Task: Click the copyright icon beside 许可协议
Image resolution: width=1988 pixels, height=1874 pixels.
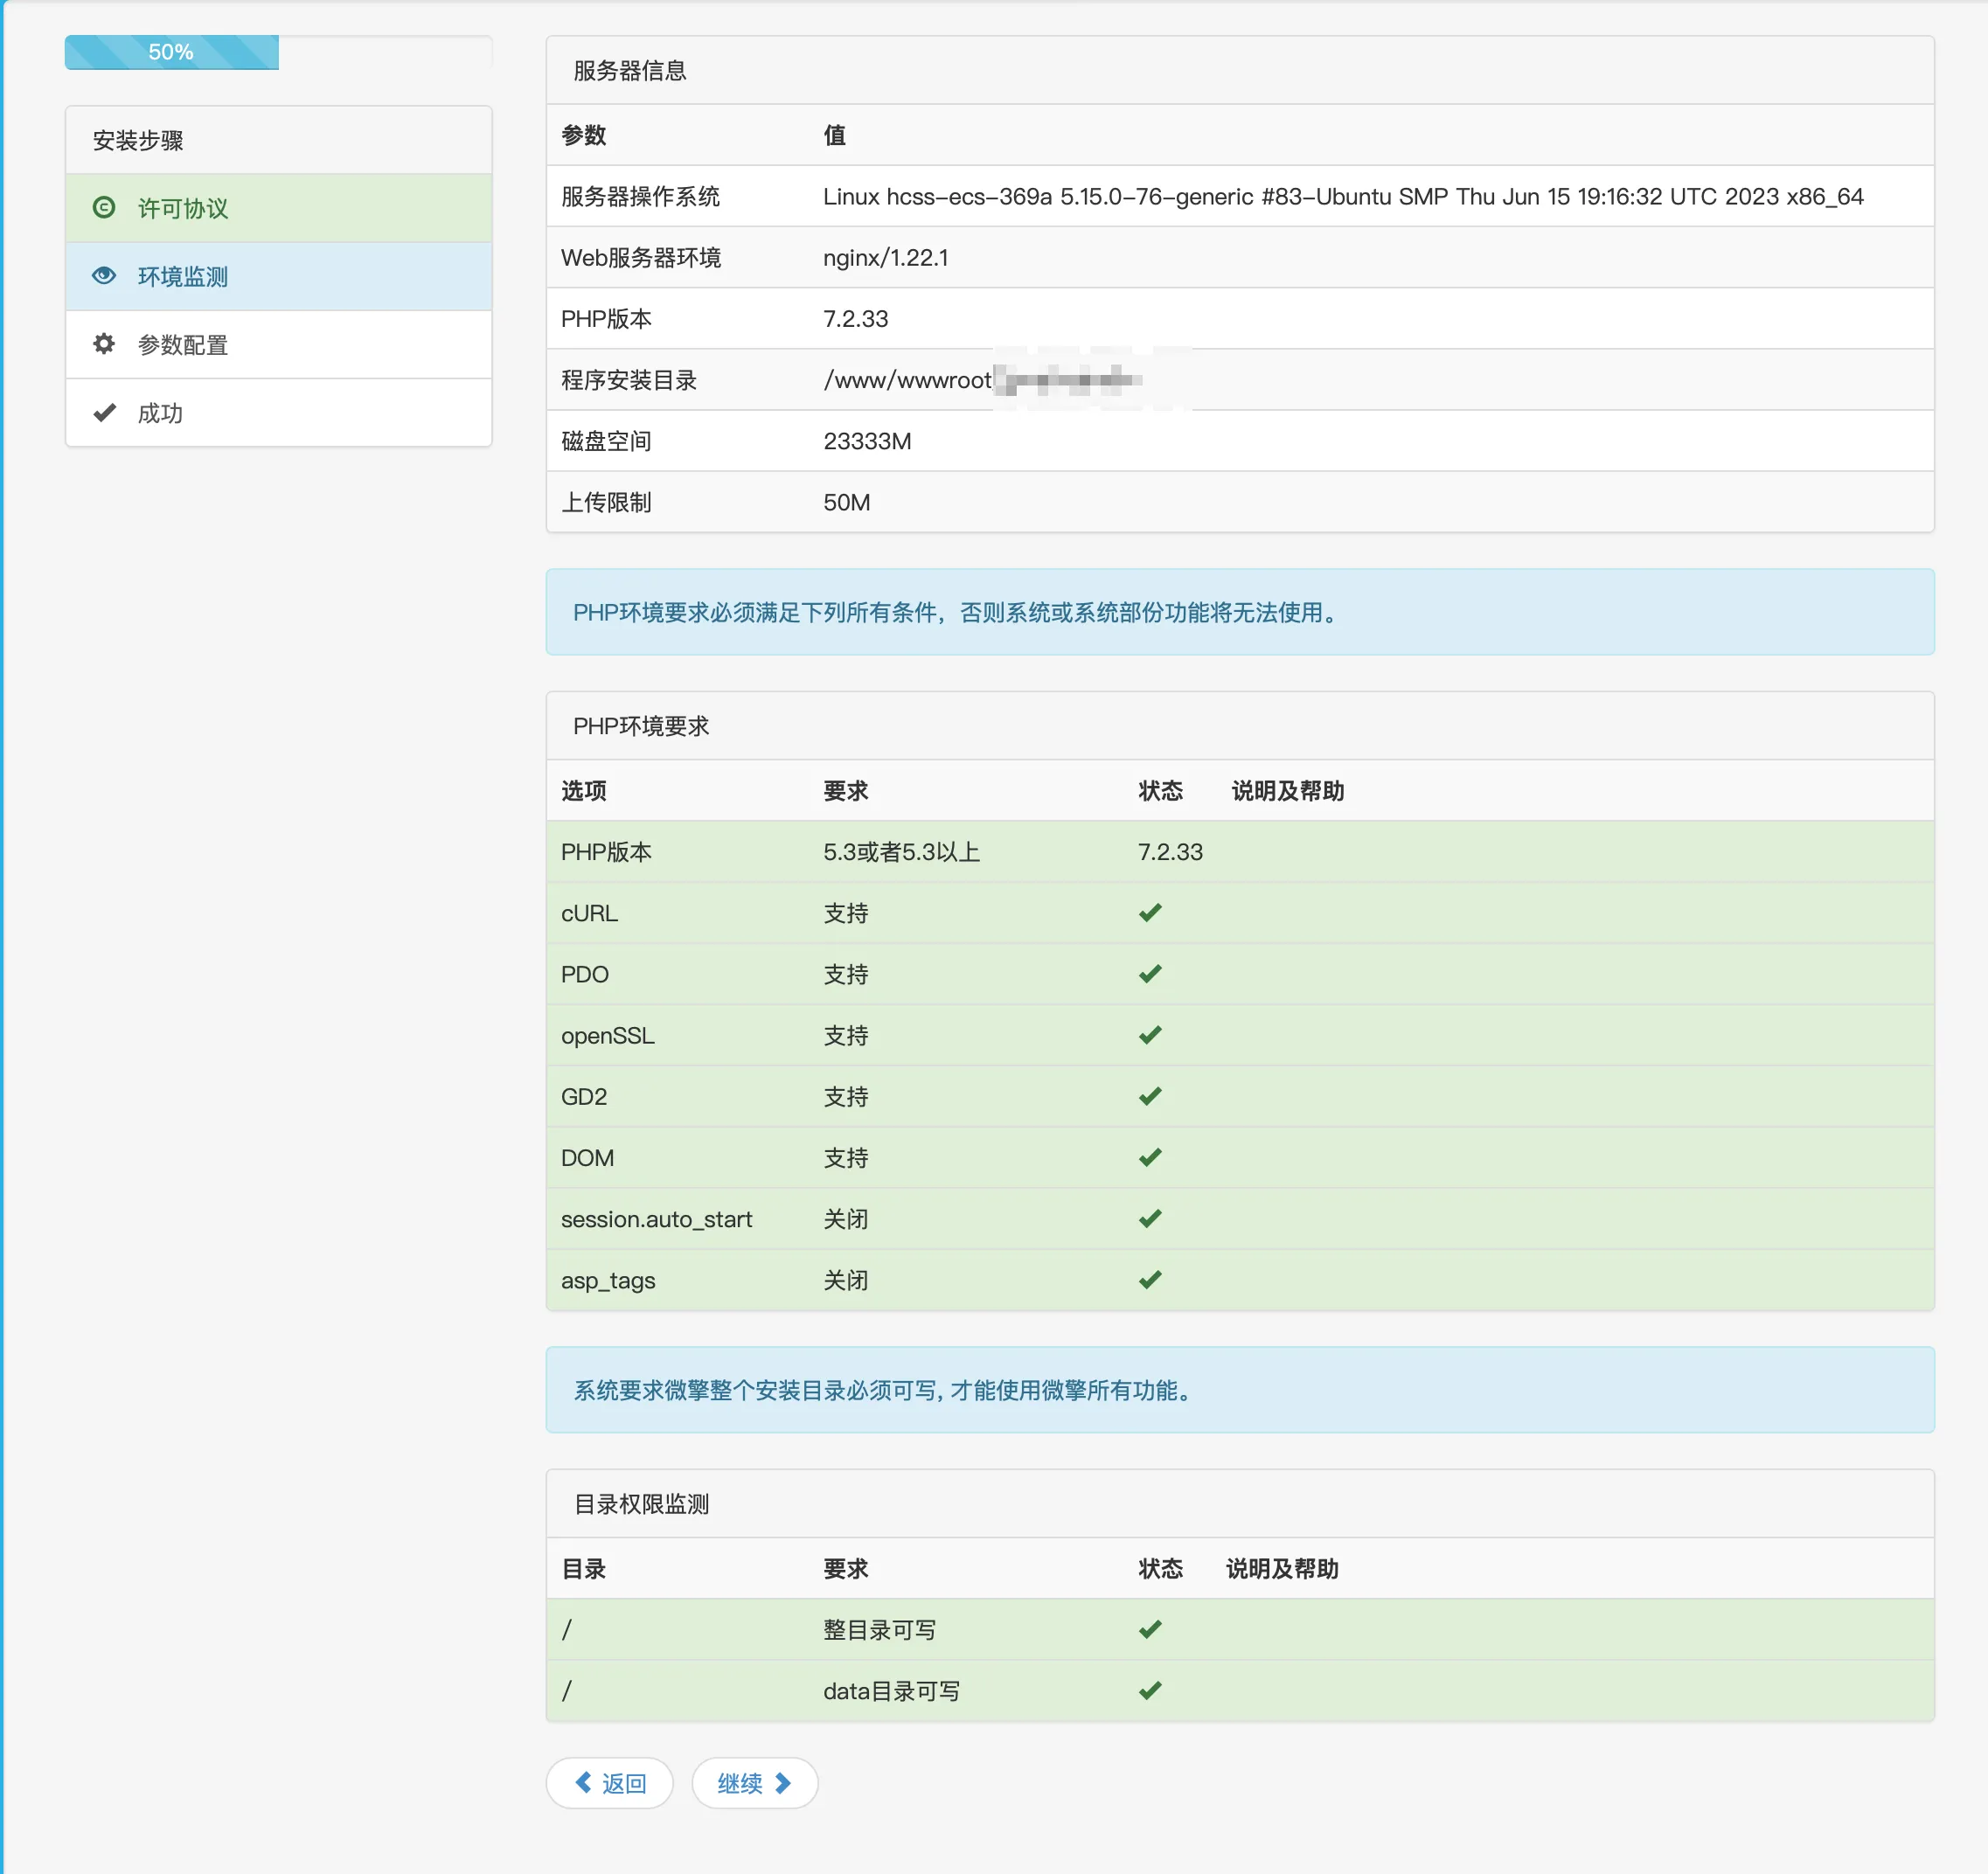Action: pos(104,207)
